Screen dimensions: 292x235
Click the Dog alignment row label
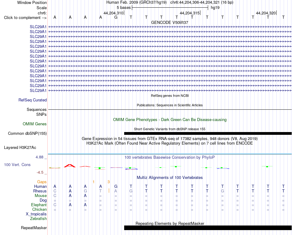[x=43, y=200]
